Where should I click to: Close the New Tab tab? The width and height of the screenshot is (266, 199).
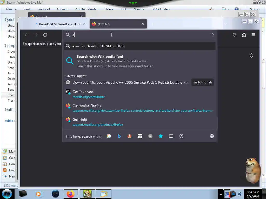pos(143,24)
